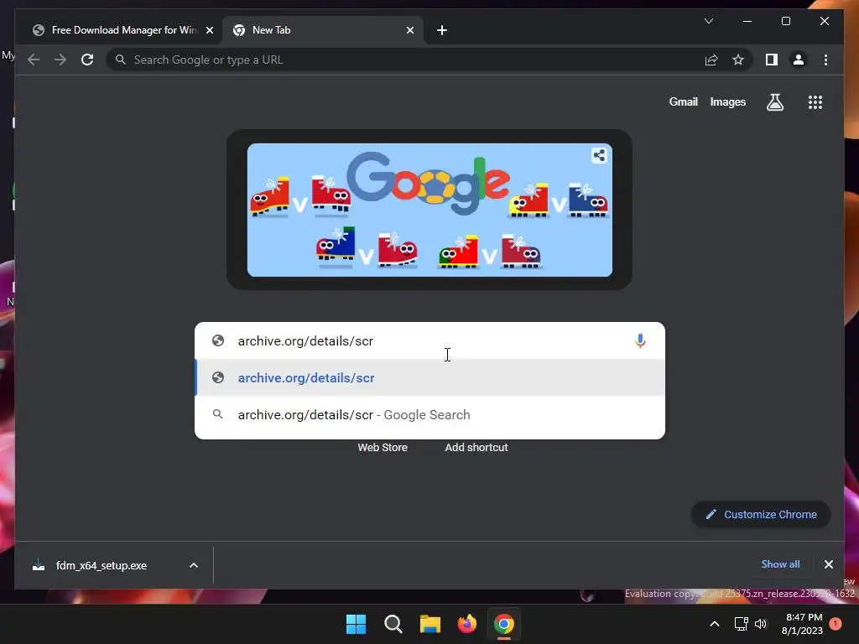Open Search Labs flask icon
Viewport: 859px width, 644px height.
pos(774,101)
